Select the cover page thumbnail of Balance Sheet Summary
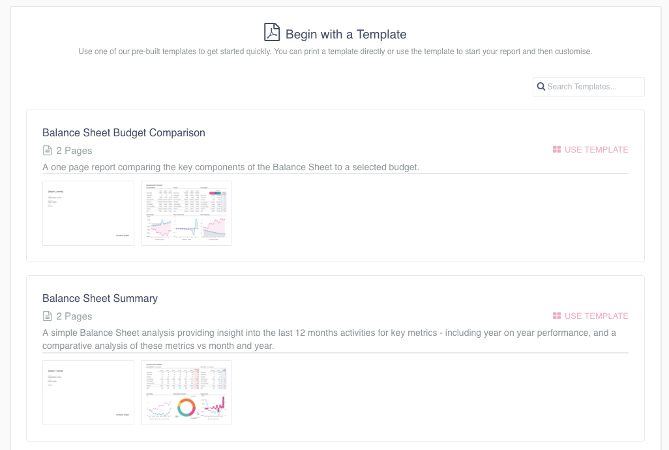Image resolution: width=669 pixels, height=450 pixels. [88, 393]
